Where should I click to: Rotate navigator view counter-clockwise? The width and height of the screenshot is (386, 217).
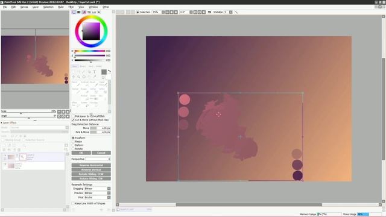point(59,116)
